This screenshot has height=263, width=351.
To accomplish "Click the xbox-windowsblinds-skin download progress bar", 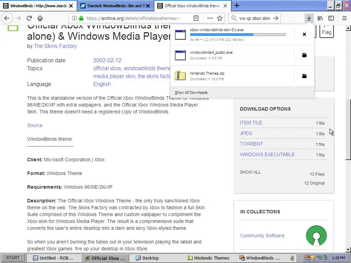I will coord(238,35).
